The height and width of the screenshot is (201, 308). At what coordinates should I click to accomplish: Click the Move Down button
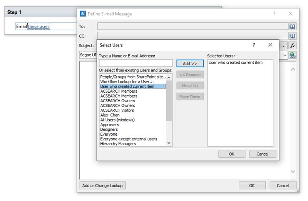(190, 97)
